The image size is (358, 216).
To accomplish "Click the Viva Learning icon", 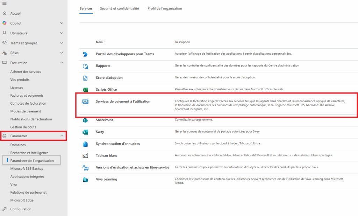I will (85, 180).
